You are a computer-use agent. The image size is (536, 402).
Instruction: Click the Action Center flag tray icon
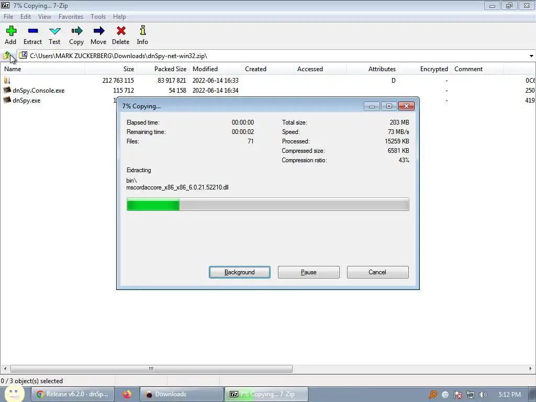(457, 395)
